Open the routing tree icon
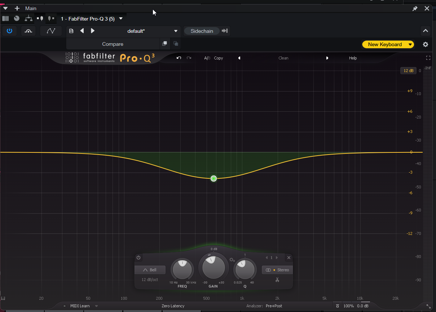436x312 pixels. point(28,18)
